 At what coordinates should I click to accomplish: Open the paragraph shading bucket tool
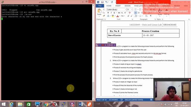(136, 16)
